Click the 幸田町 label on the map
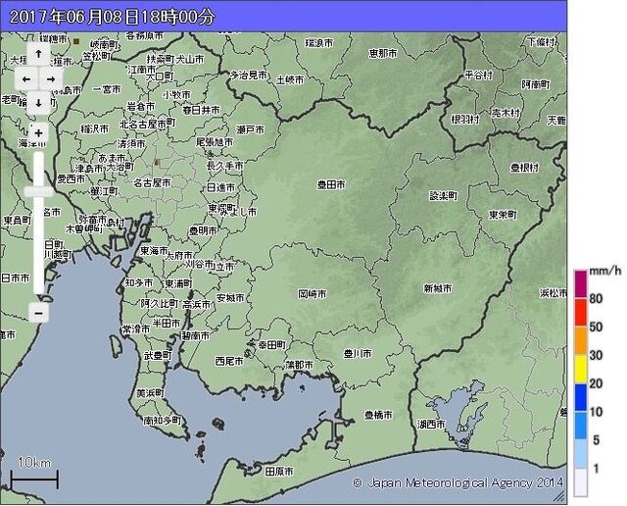The height and width of the screenshot is (506, 627). tap(272, 345)
